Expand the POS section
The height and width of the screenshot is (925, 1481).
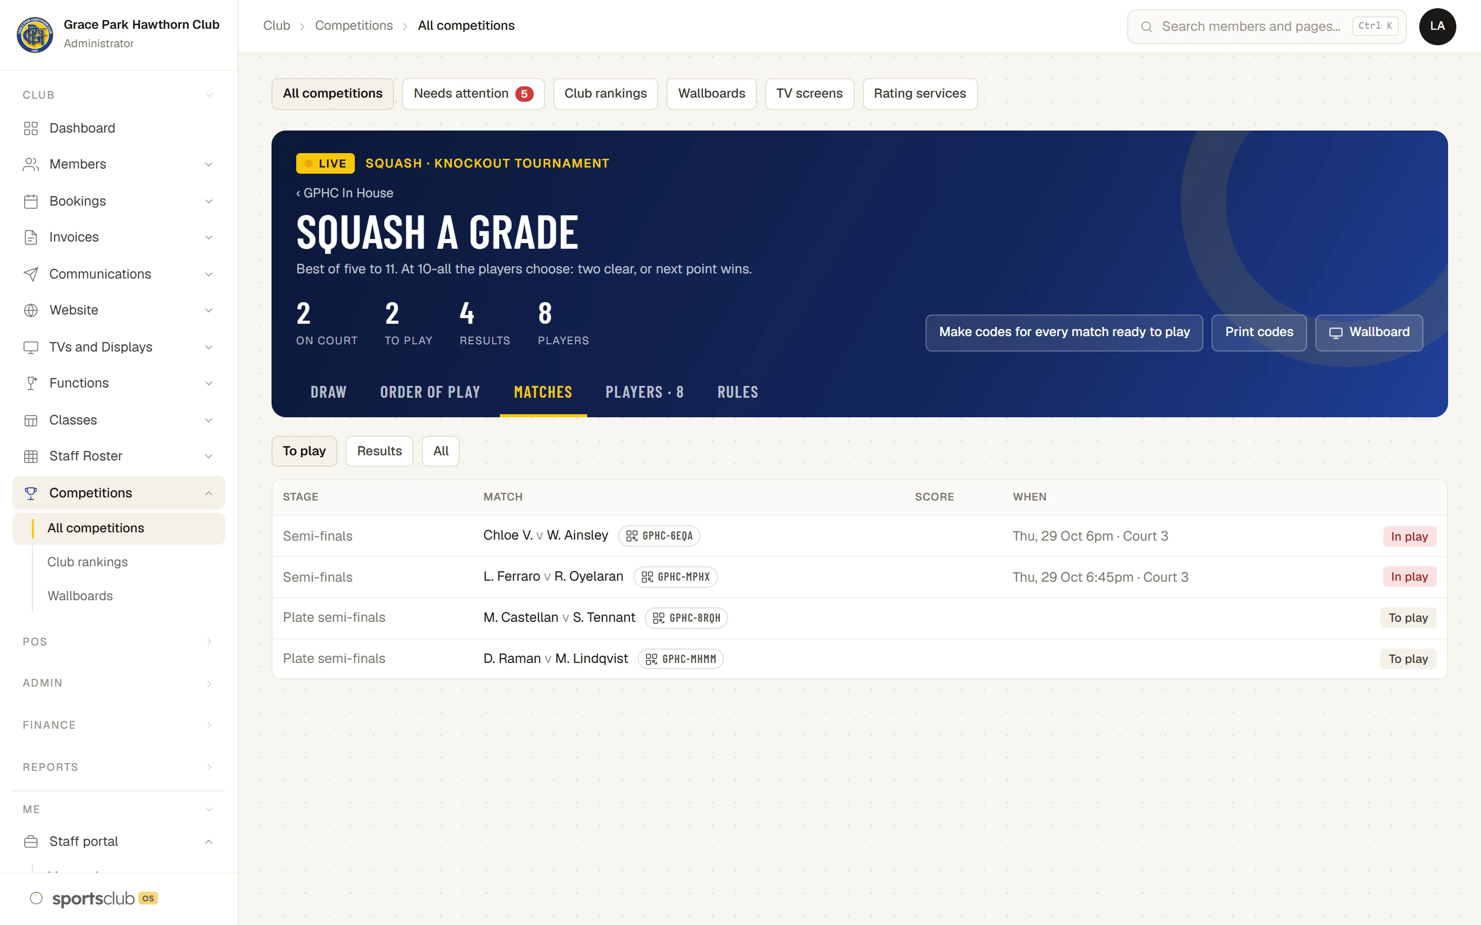(118, 642)
